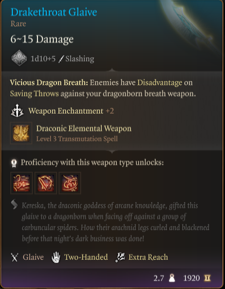
Task: Click the Extra Reach property icon
Action: point(120,257)
